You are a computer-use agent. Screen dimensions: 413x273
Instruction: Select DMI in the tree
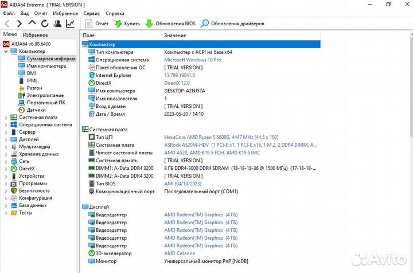click(31, 73)
